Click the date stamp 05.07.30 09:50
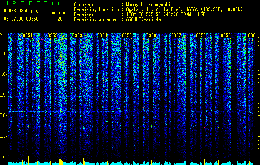Viewport: 260px width, 165px height. (21, 19)
